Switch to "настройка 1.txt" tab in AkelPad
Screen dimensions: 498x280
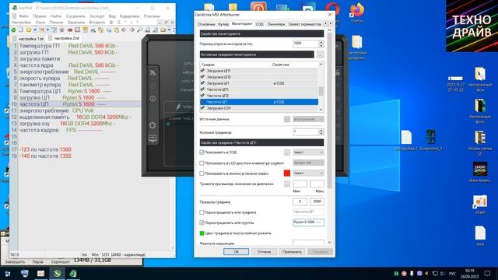click(x=28, y=38)
